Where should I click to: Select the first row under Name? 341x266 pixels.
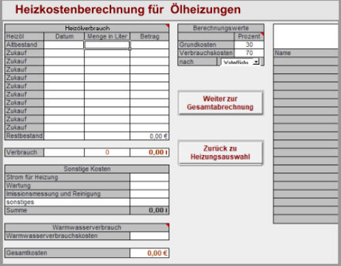click(x=306, y=61)
